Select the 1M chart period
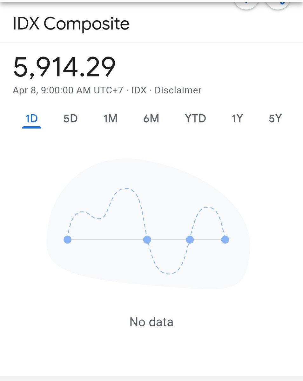The image size is (303, 381). 111,118
